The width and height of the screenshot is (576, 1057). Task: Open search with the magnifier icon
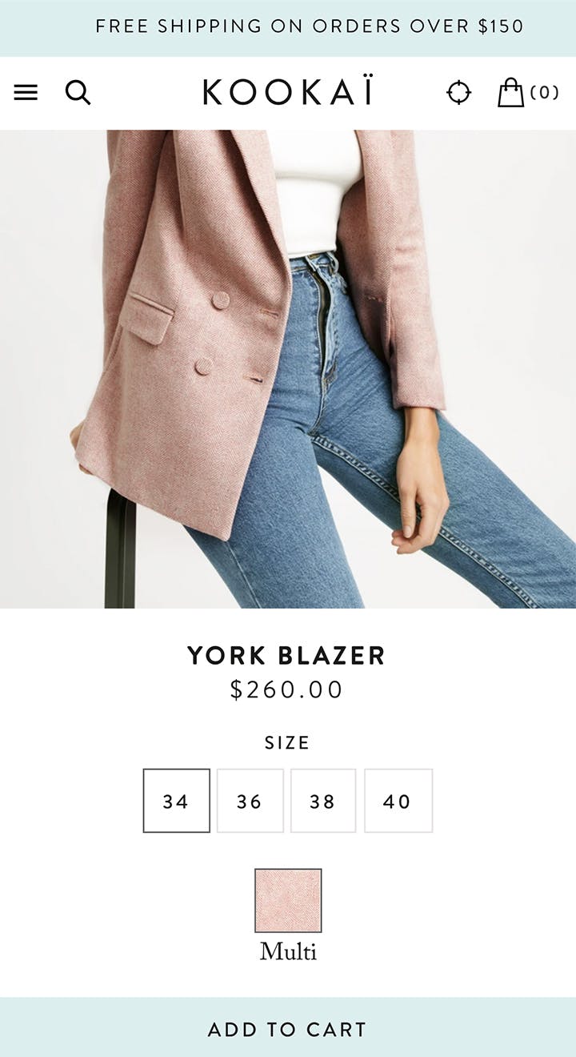(x=78, y=93)
